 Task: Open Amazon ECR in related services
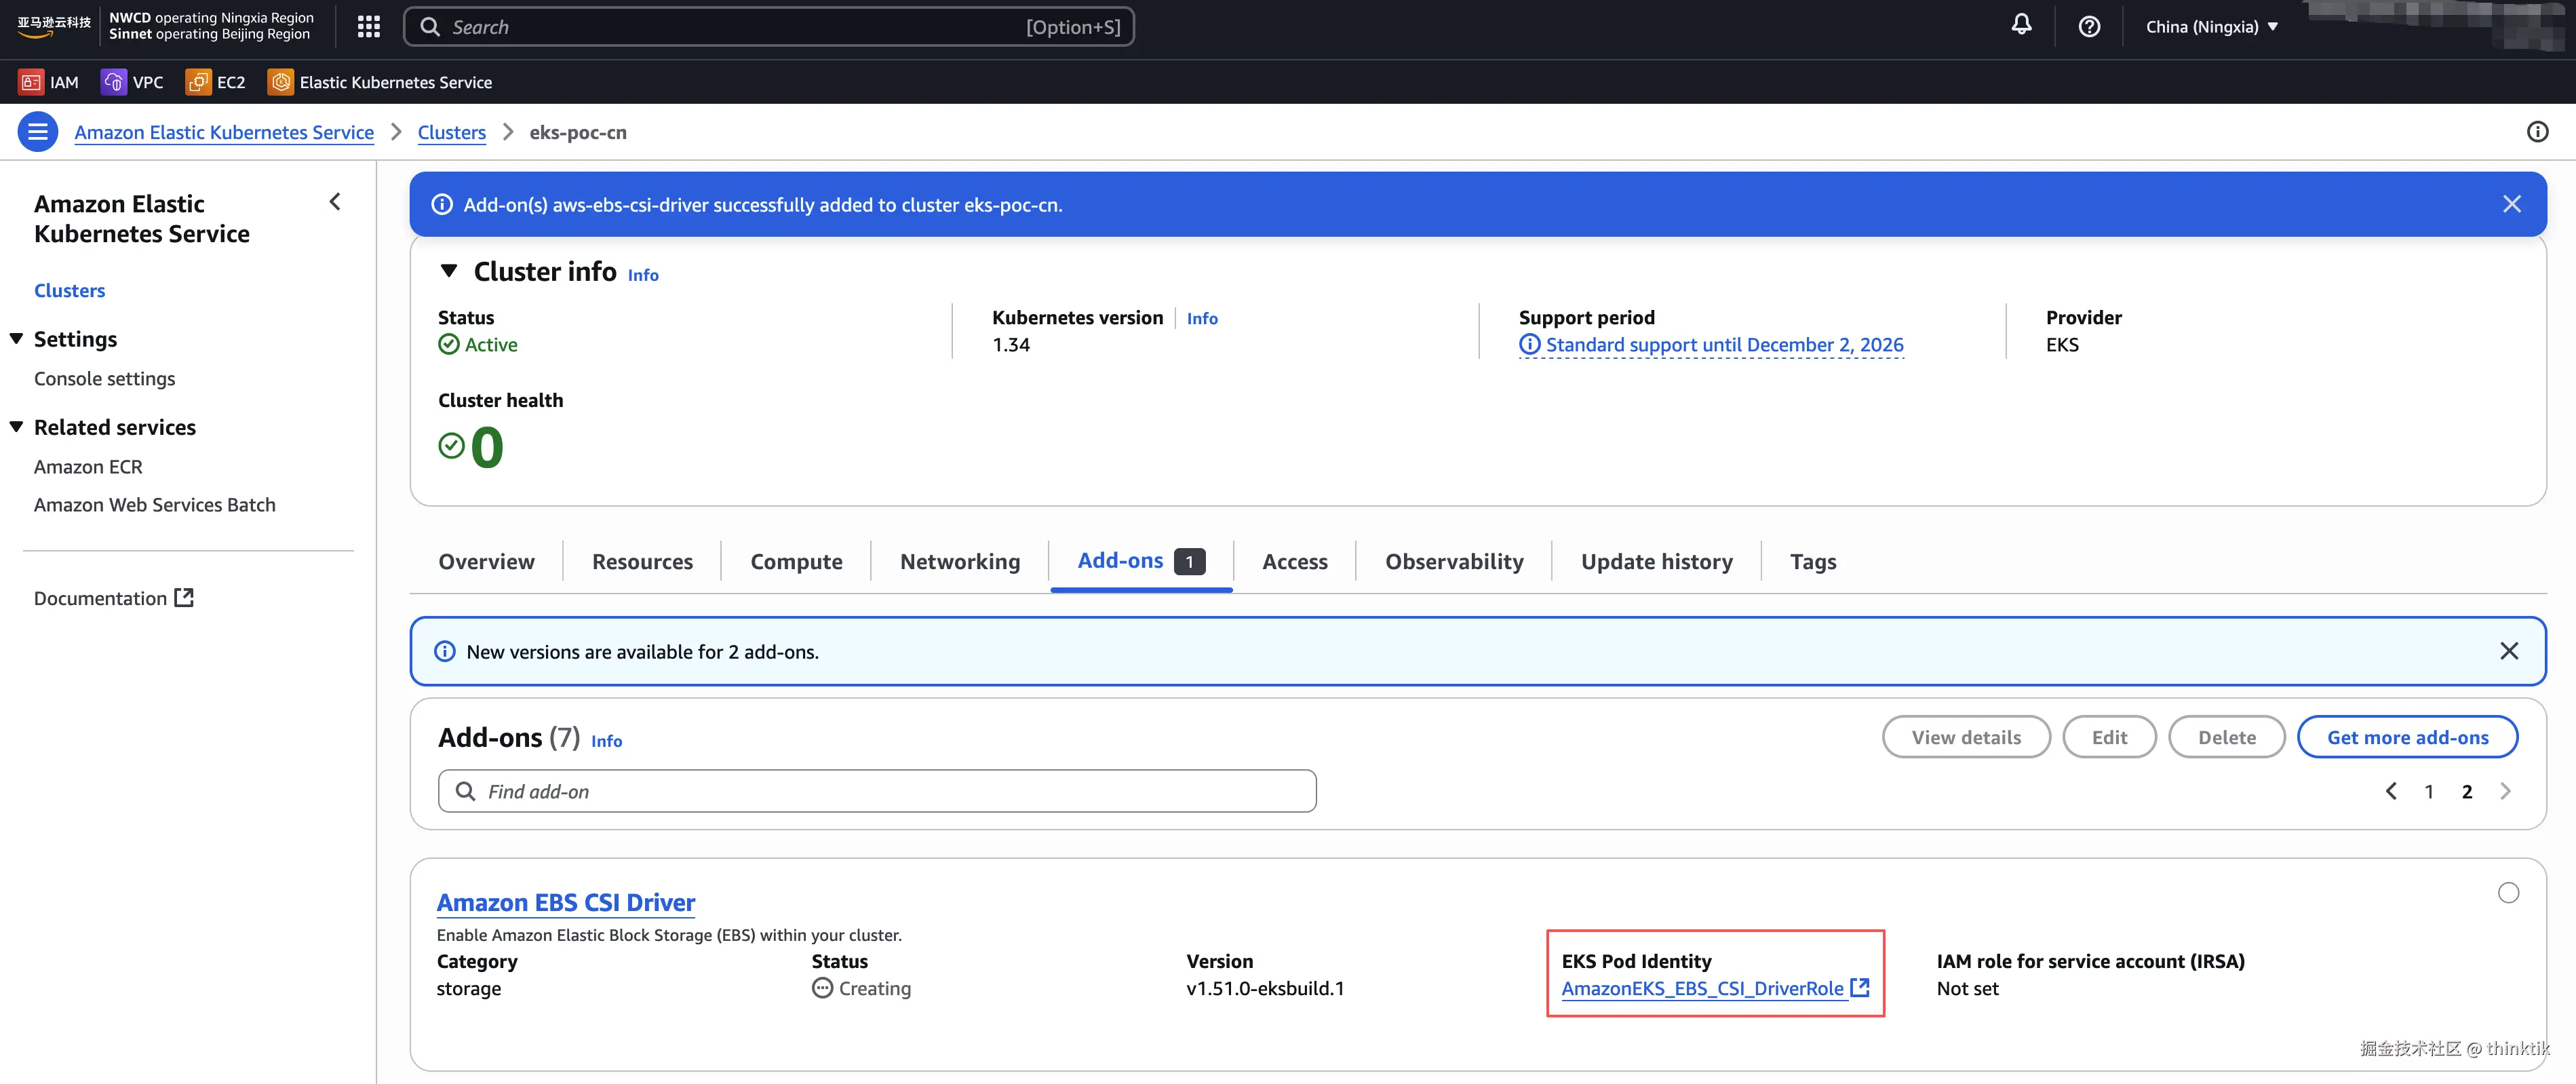[88, 466]
